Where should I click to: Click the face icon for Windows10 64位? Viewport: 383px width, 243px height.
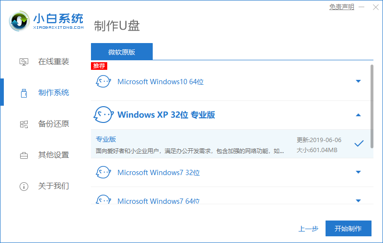pyautogui.click(x=103, y=81)
